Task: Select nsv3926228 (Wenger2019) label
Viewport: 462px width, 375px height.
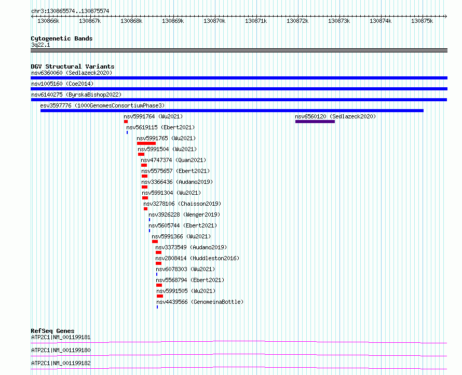Action: click(x=184, y=215)
